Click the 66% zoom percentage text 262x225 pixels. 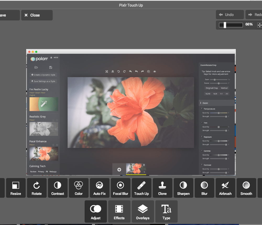249,24
